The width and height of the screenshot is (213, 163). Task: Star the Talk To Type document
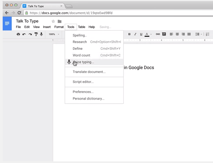coord(53,21)
